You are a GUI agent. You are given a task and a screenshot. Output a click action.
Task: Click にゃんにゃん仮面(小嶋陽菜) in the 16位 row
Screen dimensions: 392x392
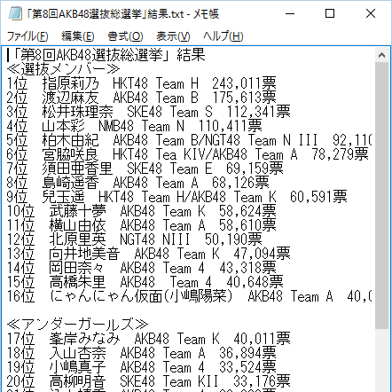[x=141, y=296]
